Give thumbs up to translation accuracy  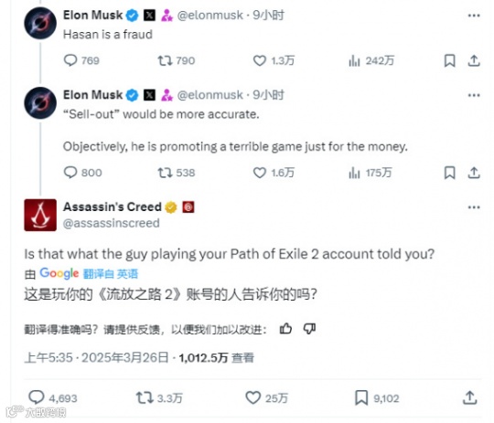[x=285, y=329]
